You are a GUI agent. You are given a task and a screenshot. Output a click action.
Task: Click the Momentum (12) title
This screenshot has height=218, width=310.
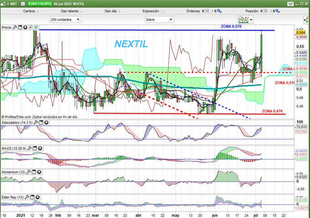13,172
